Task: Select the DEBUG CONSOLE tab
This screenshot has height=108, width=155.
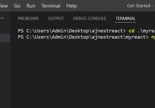Action: [90, 18]
